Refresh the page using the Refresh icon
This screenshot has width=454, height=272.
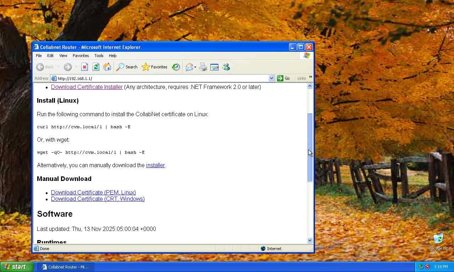(x=96, y=67)
